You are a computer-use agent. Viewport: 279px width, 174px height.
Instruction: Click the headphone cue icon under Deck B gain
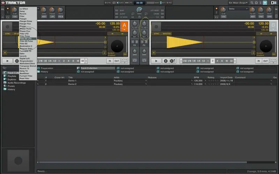point(144,60)
